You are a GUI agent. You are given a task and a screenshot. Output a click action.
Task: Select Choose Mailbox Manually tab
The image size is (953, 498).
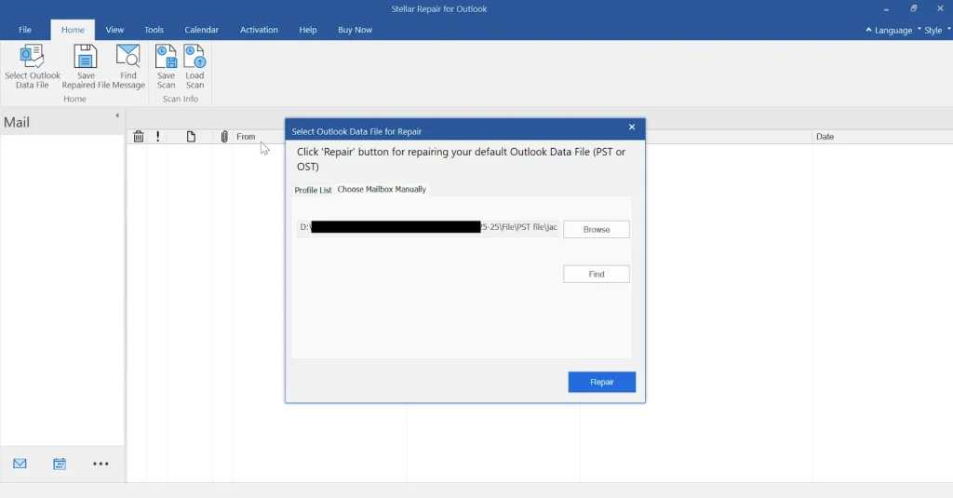click(382, 190)
